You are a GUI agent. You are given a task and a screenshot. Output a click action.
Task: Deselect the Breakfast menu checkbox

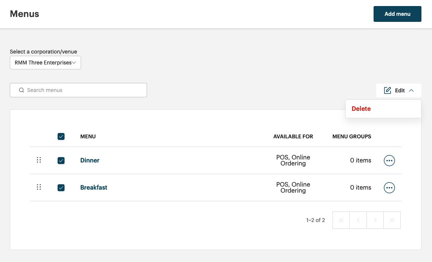click(x=61, y=188)
